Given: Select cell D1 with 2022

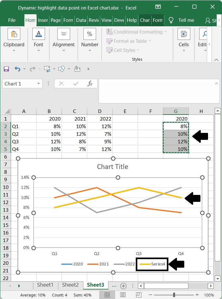Looking at the screenshot, I should pos(100,119).
